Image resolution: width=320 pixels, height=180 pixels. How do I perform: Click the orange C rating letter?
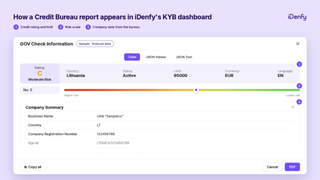click(x=40, y=73)
